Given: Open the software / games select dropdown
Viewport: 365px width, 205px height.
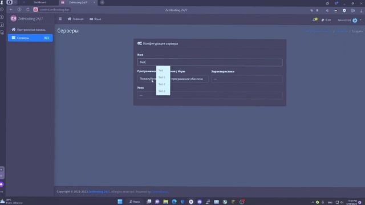Looking at the screenshot, I should tap(173, 79).
